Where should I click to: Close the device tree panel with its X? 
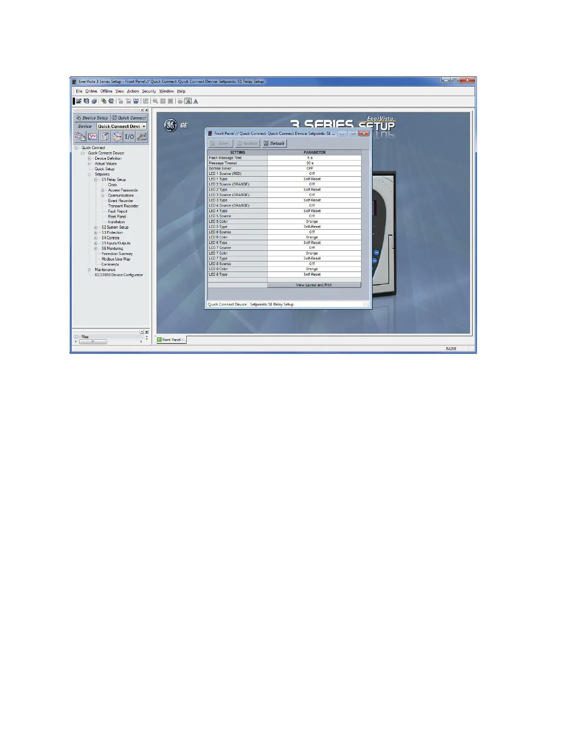[x=147, y=110]
